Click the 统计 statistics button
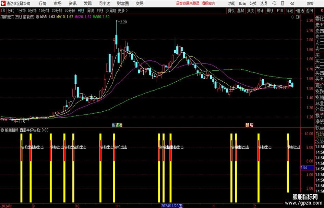This screenshot has height=208, width=324. click(x=260, y=11)
